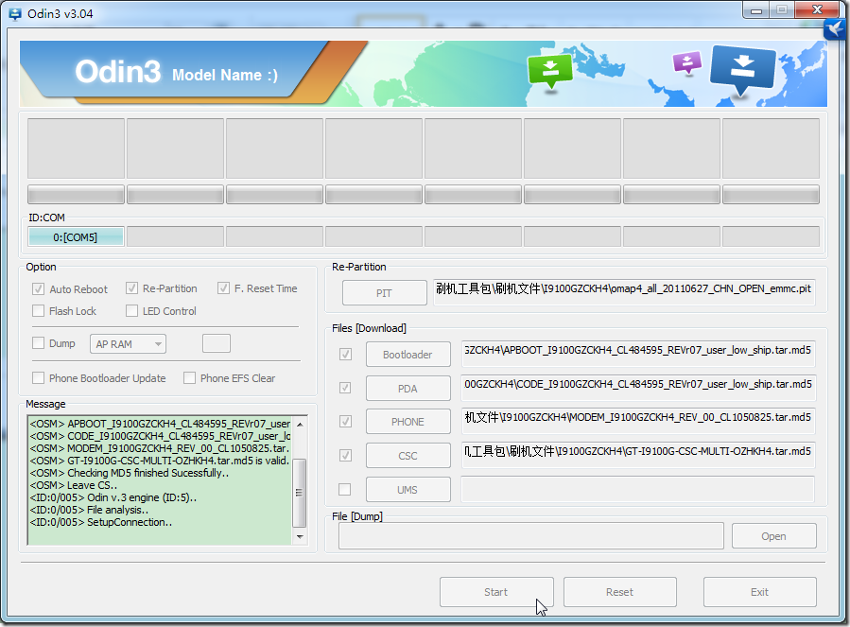Toggle the CSC file checkbox
This screenshot has height=627, width=850.
coord(345,456)
